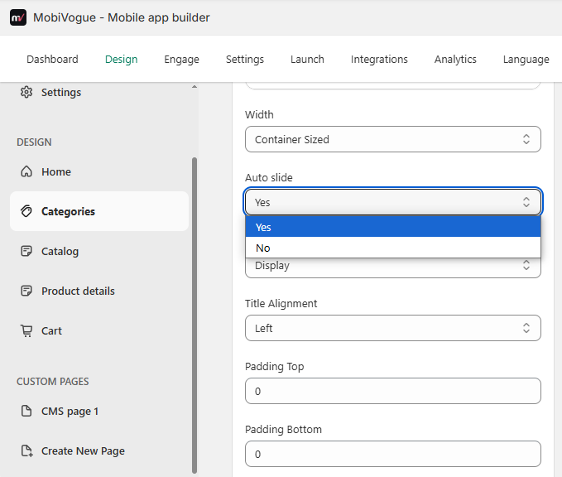Image resolution: width=562 pixels, height=477 pixels.
Task: Click the Product details note icon
Action: click(26, 291)
